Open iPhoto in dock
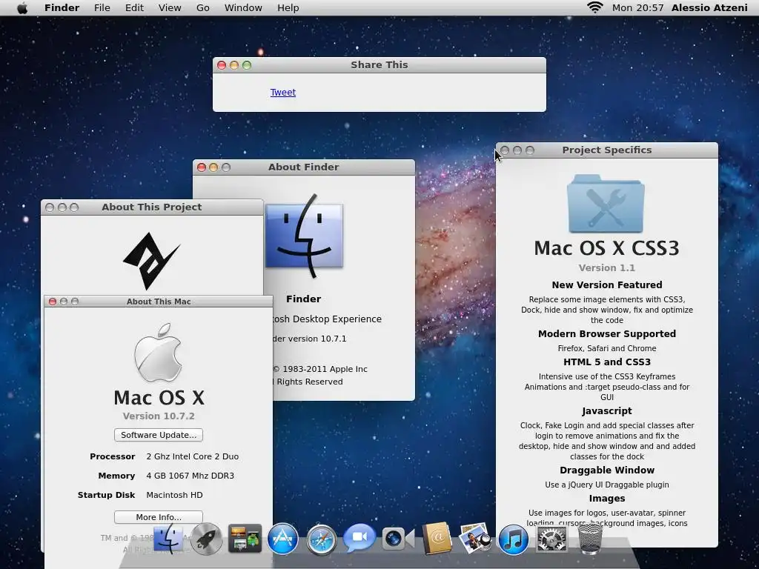 point(475,538)
